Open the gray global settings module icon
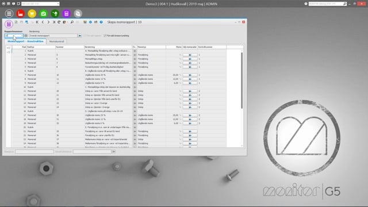 [x=78, y=14]
